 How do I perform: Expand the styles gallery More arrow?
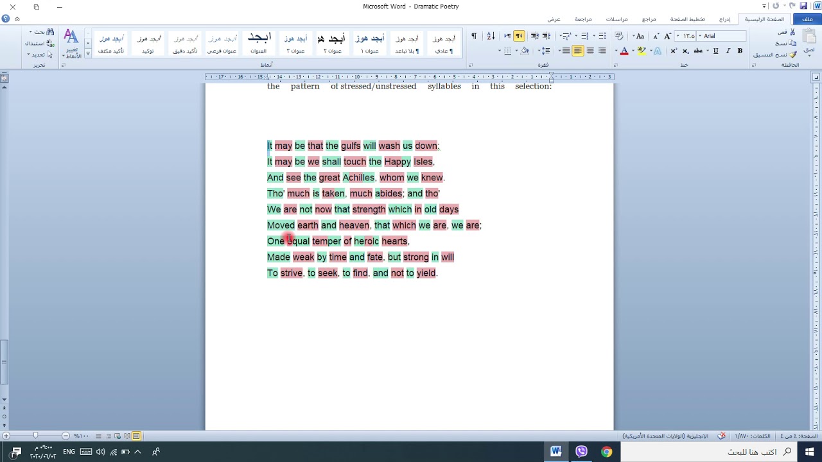pyautogui.click(x=88, y=55)
